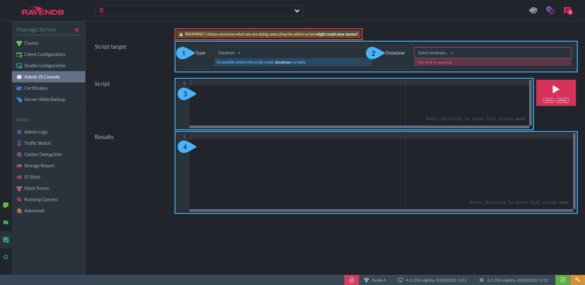585x285 pixels.
Task: Open Server-Wide Backup menu item
Action: (48, 99)
